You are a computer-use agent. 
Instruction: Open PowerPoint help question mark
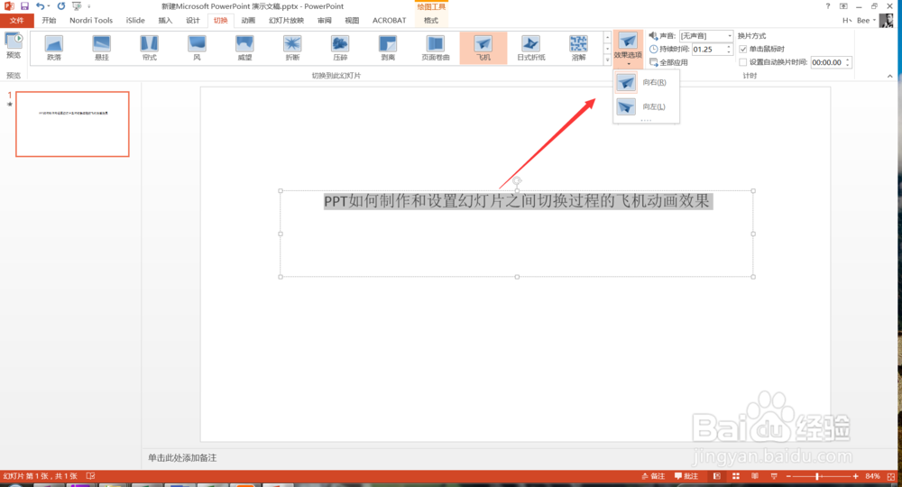[828, 5]
